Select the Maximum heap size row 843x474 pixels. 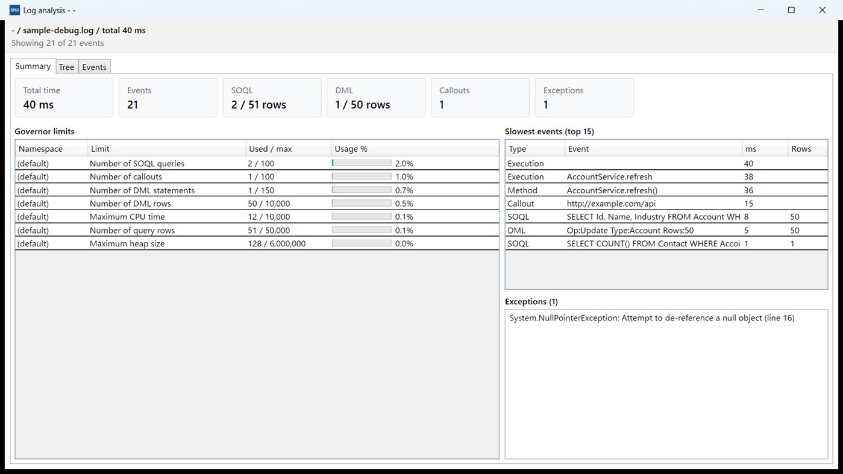(x=257, y=243)
